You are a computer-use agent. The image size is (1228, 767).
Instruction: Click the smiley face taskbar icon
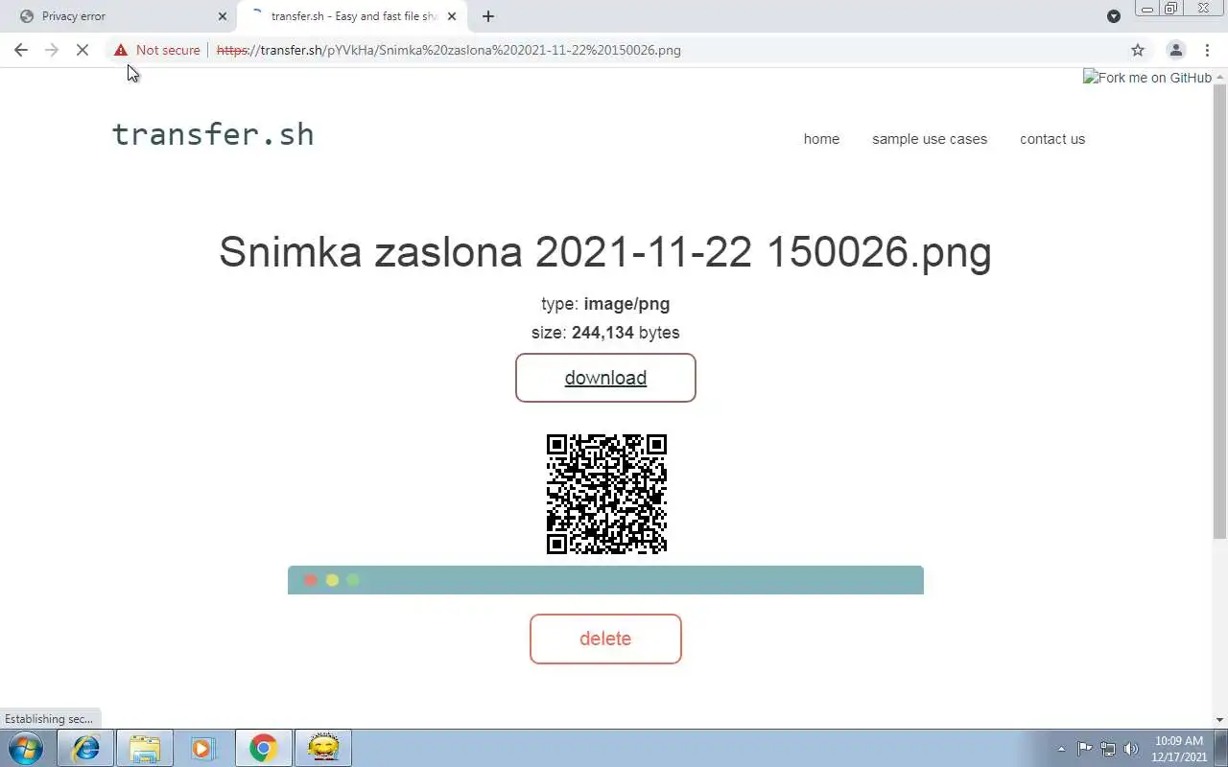323,748
